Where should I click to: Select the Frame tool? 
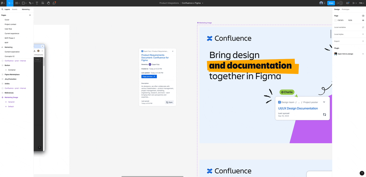[16, 3]
